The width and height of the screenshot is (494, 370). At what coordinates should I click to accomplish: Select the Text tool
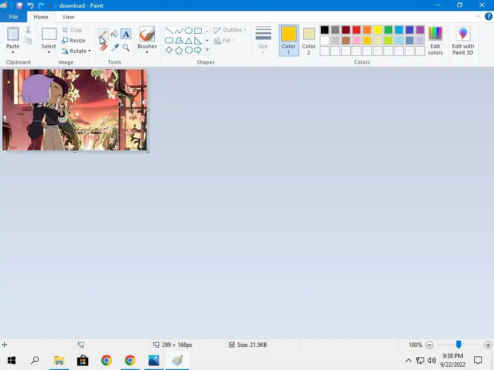pyautogui.click(x=126, y=34)
